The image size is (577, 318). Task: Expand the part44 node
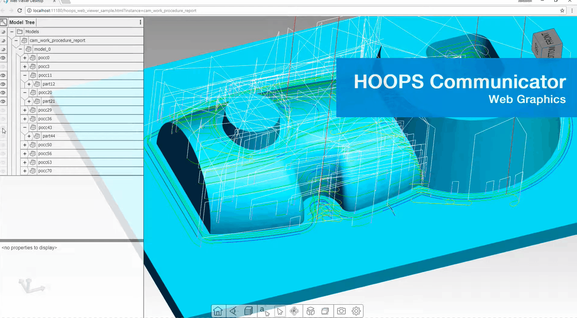point(29,136)
